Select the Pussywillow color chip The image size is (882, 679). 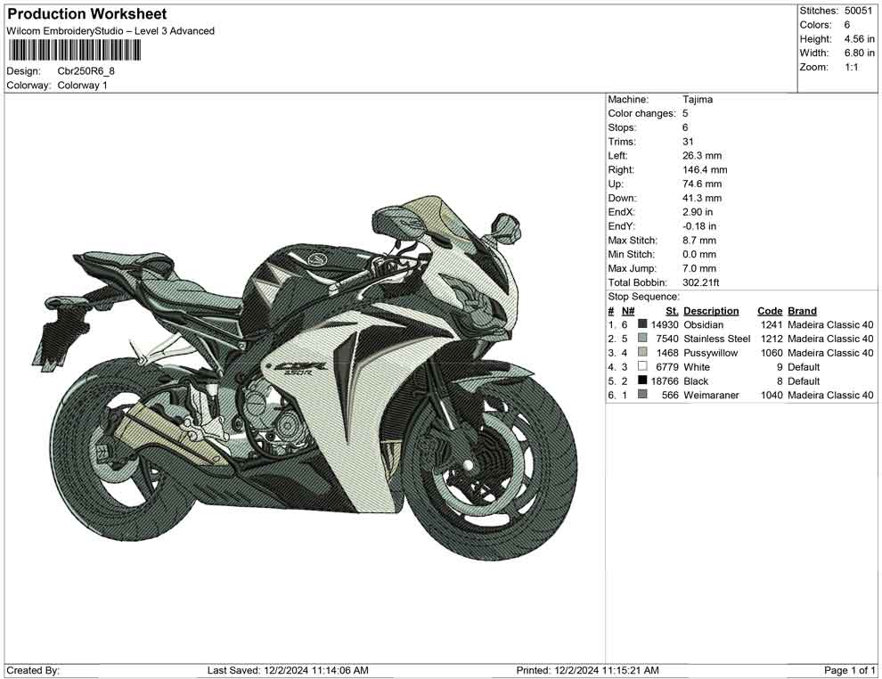tap(642, 352)
